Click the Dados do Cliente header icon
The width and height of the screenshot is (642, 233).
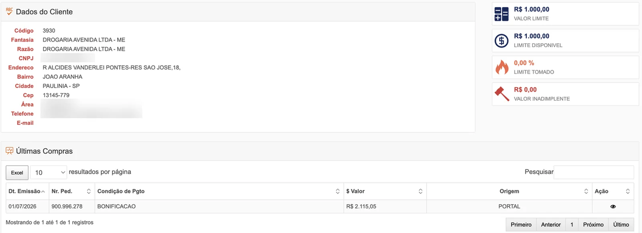pyautogui.click(x=9, y=12)
